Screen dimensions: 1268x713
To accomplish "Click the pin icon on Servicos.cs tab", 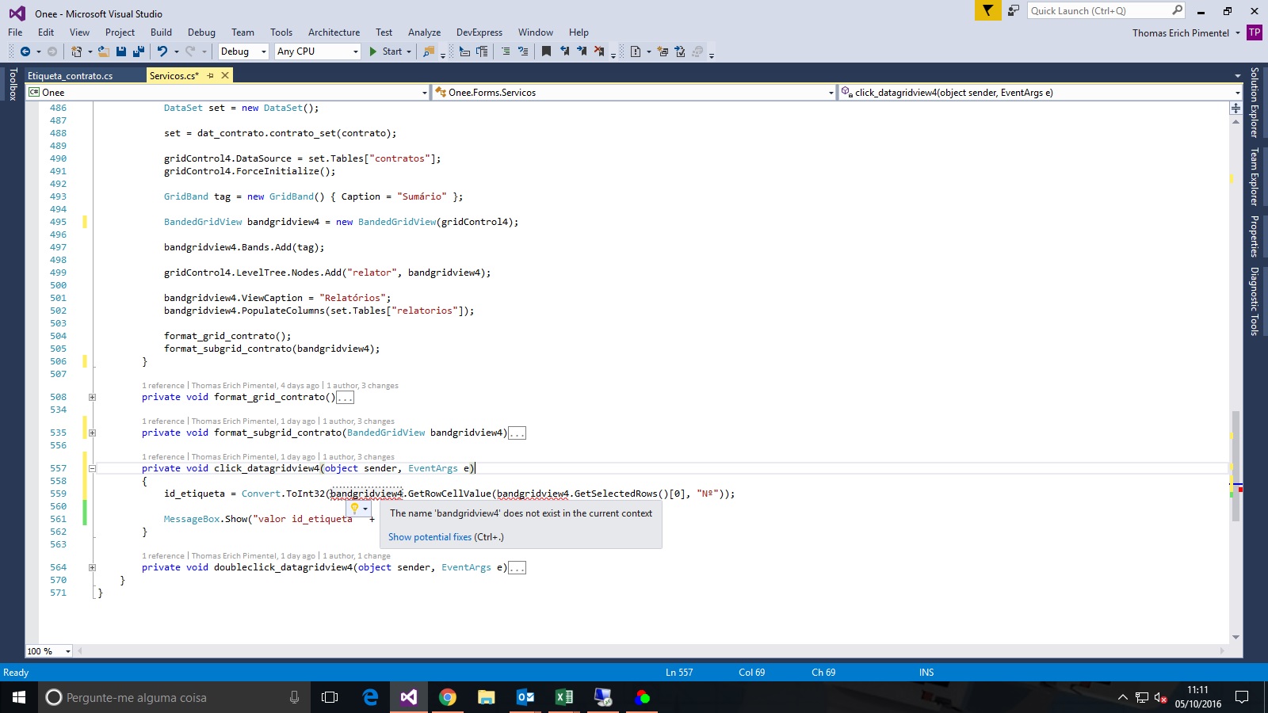I will 210,76.
